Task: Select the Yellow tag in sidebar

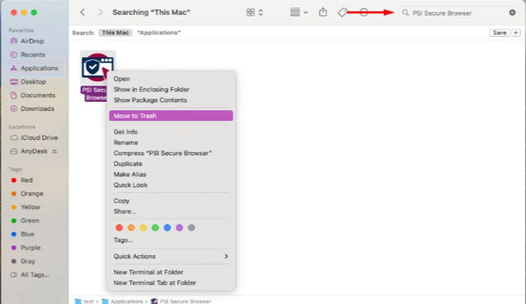Action: 30,207
